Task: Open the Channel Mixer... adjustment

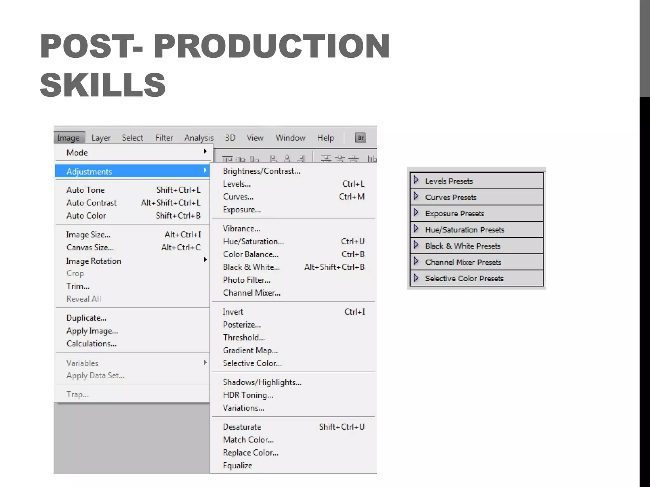Action: [x=293, y=293]
